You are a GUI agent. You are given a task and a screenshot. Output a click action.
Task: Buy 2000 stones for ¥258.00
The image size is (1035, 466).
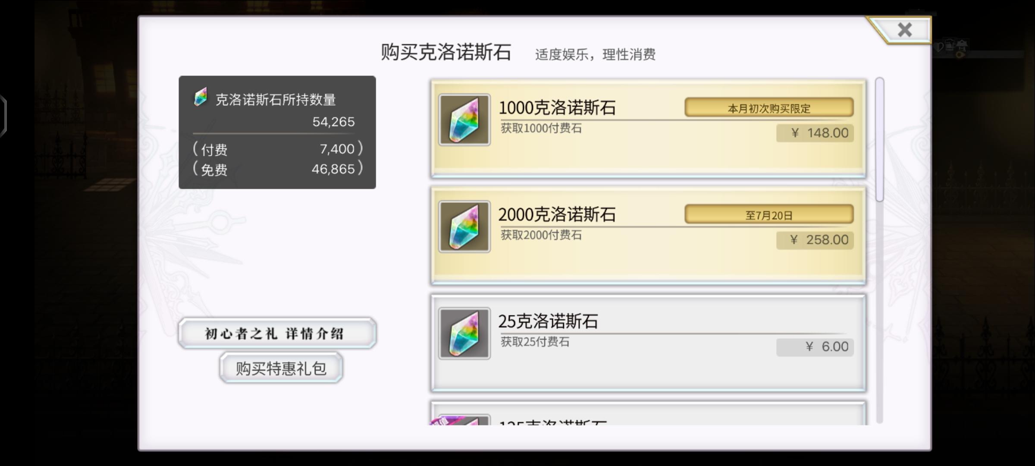coord(815,239)
